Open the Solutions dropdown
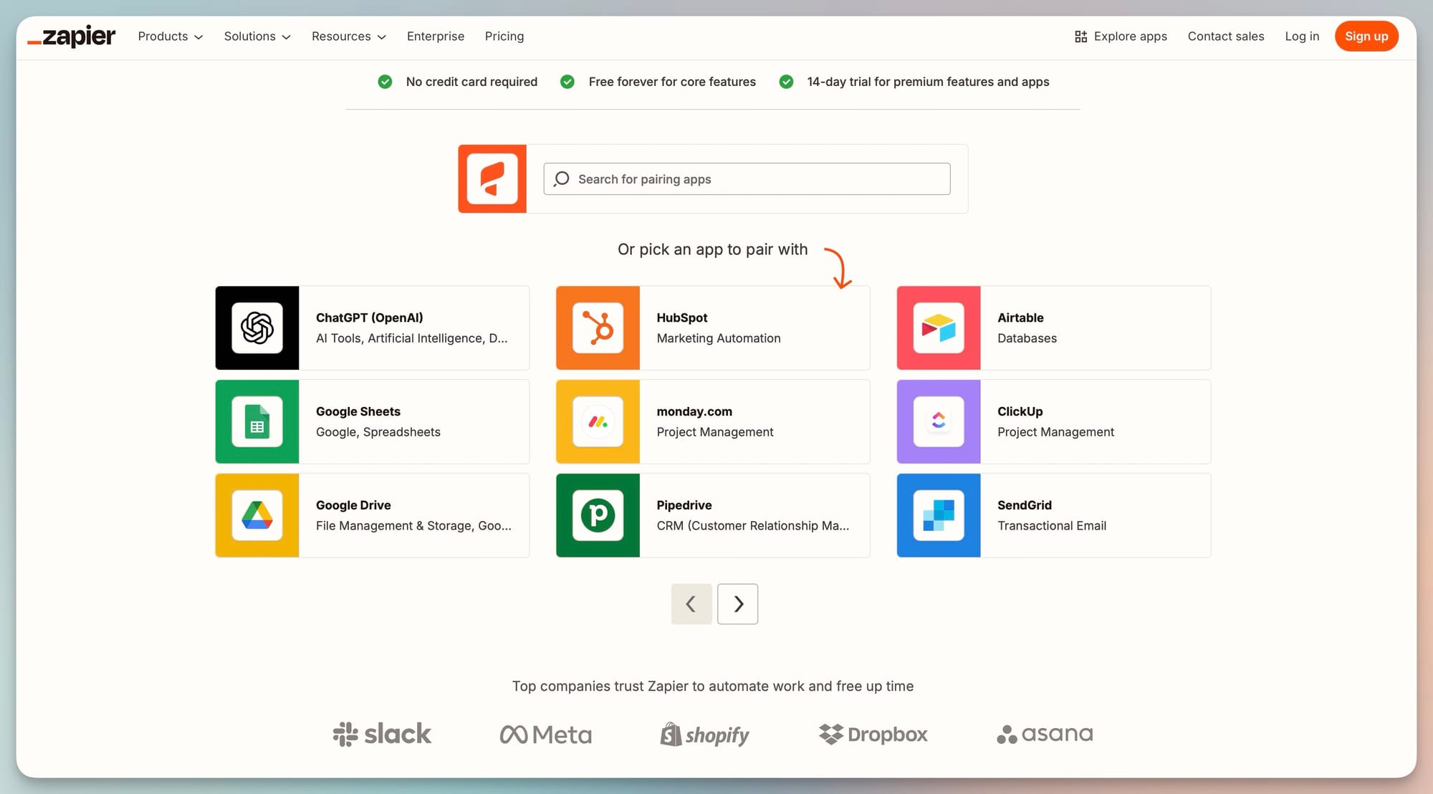 [257, 37]
